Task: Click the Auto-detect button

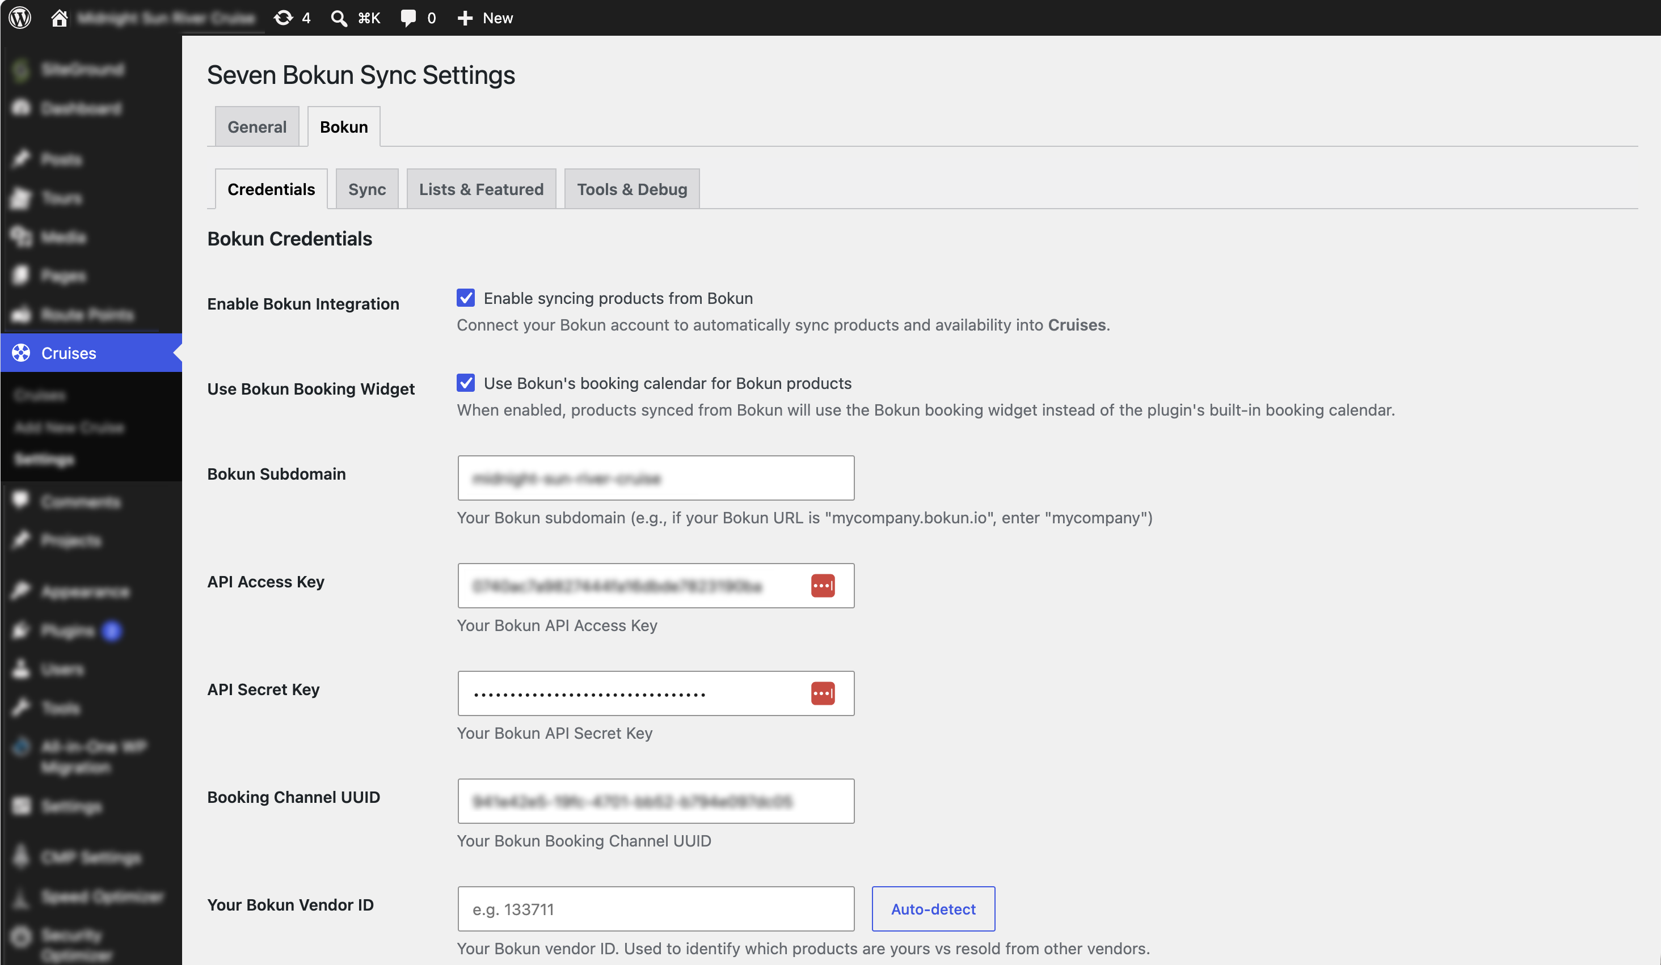Action: tap(933, 908)
